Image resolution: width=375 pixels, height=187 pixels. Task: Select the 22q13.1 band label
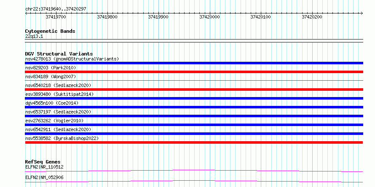pos(34,37)
